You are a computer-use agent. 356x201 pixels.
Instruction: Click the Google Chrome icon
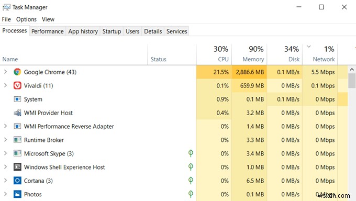[17, 72]
